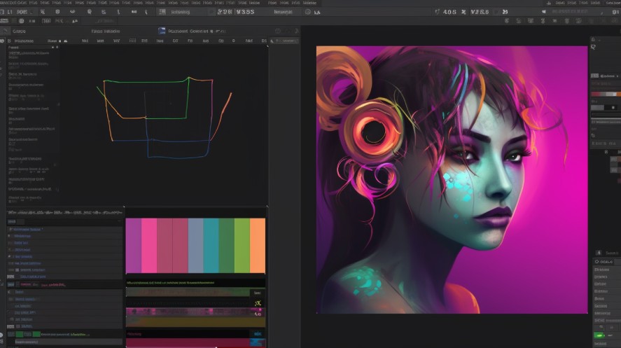
Task: Click the red-to-orange gradient bar in right panel
Action: [606, 95]
